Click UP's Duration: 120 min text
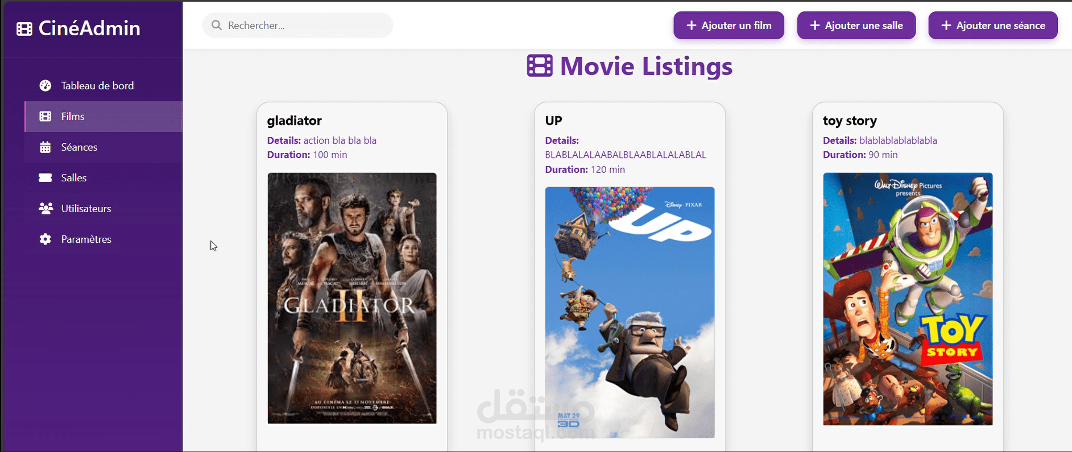 (x=585, y=169)
